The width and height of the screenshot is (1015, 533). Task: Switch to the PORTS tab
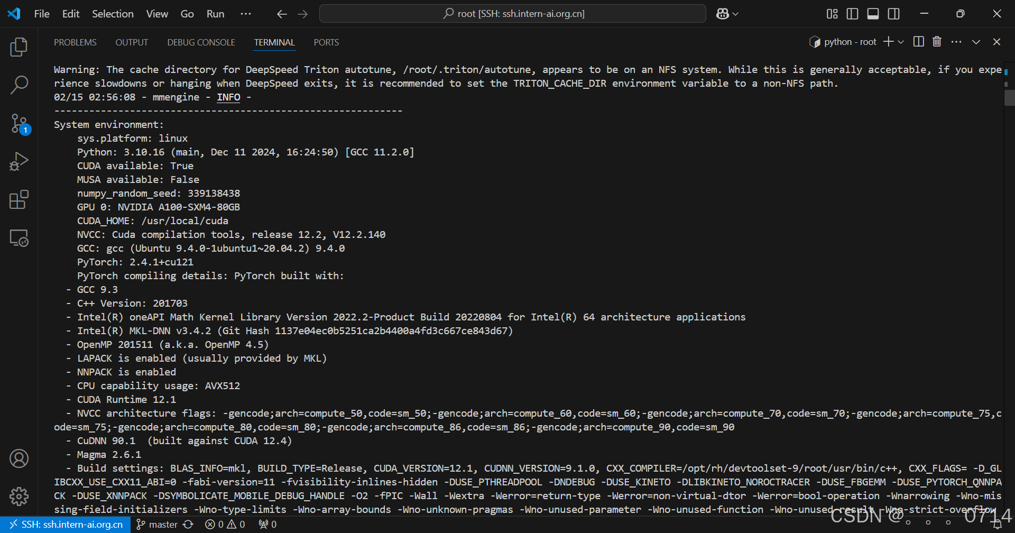pos(326,42)
